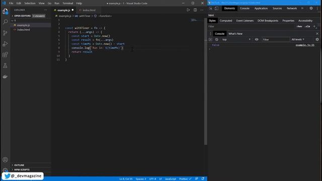This screenshot has width=322, height=181.
Task: Open the JavaScript context 'top' dropdown
Action: pos(236,39)
